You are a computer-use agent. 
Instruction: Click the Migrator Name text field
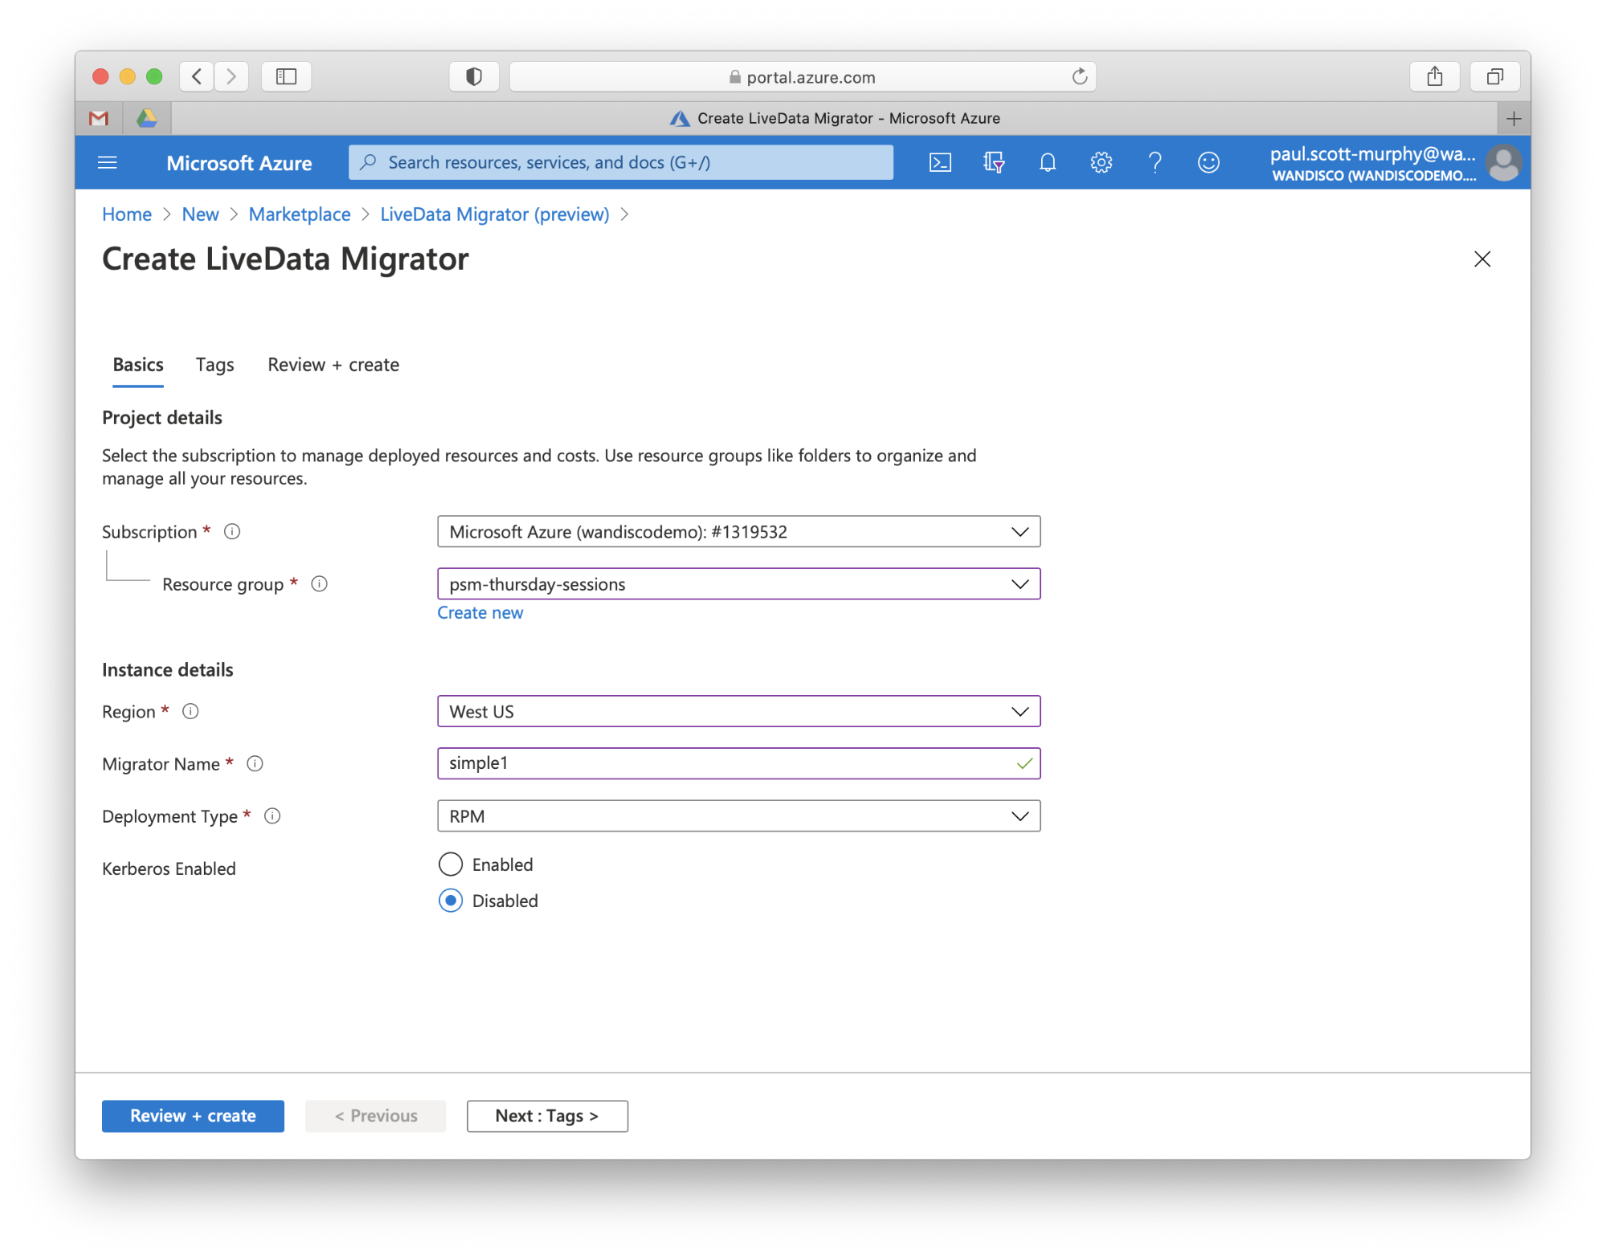(x=723, y=763)
